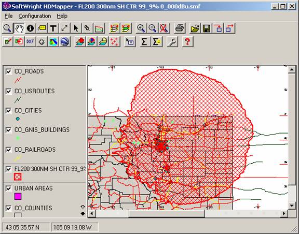Activate the info identify tool

point(30,28)
